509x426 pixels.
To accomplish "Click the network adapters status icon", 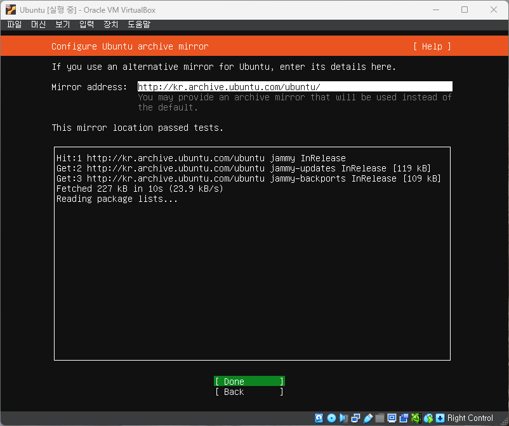I will click(356, 418).
